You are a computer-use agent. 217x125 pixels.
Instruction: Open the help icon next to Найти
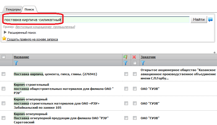[x=210, y=20]
